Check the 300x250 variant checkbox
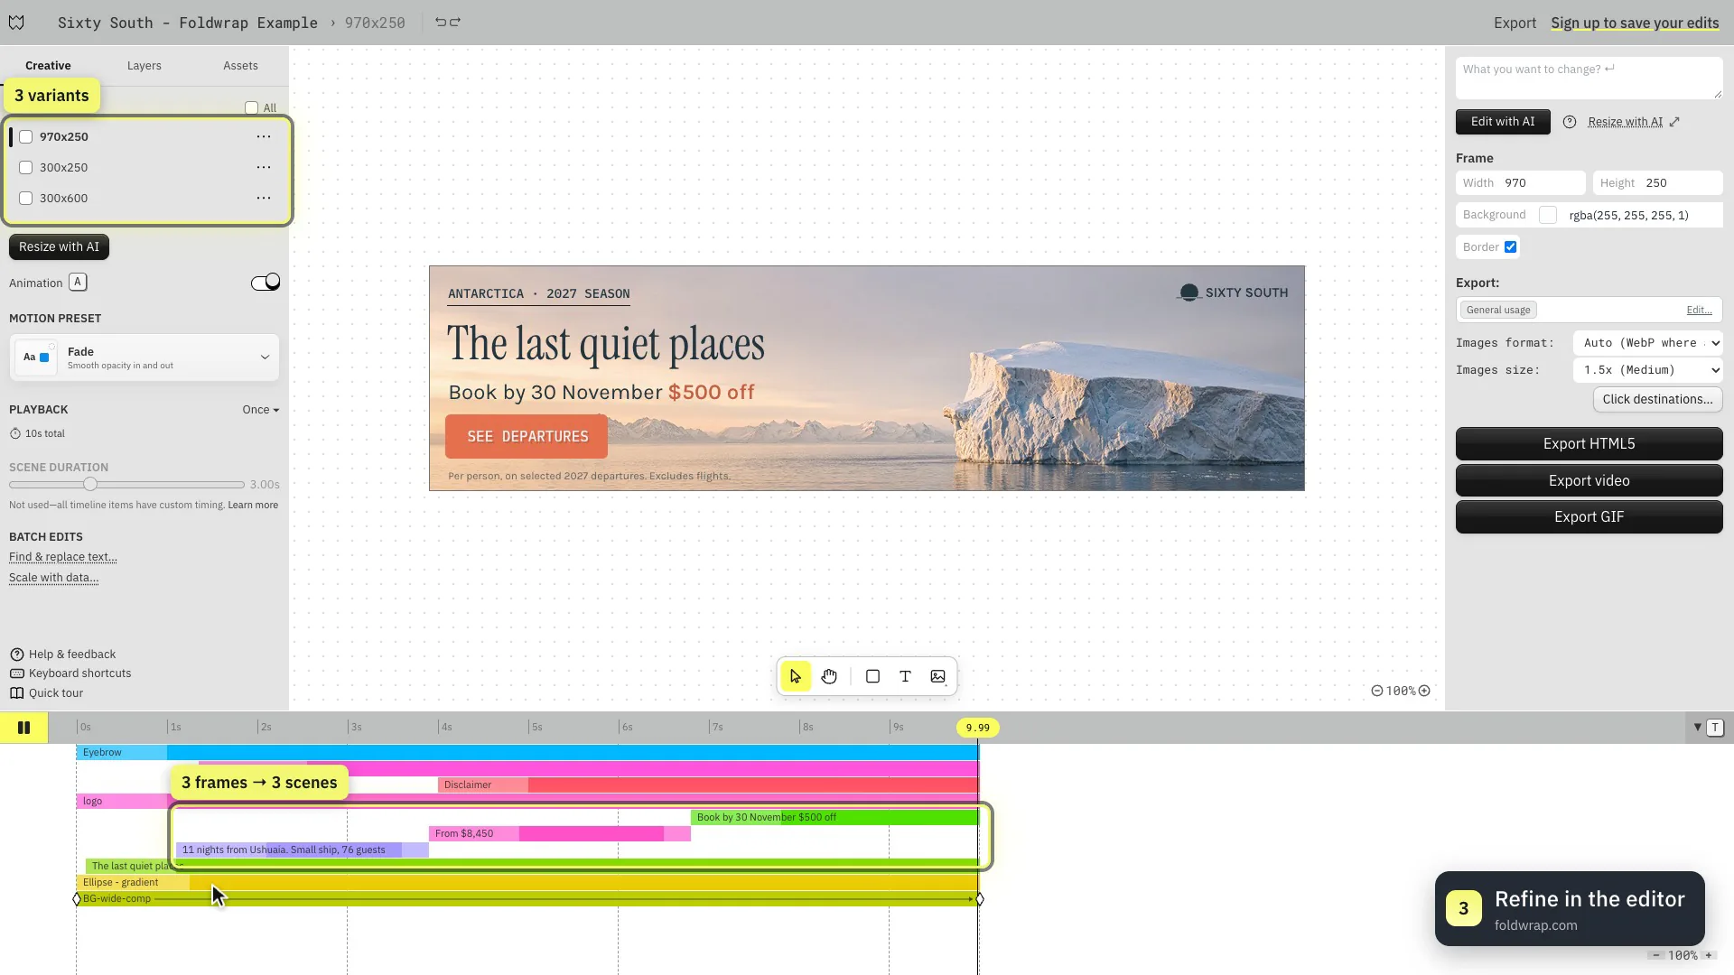Image resolution: width=1734 pixels, height=975 pixels. [x=26, y=168]
